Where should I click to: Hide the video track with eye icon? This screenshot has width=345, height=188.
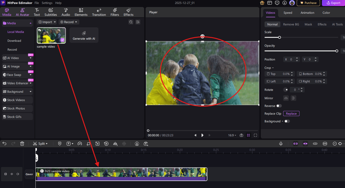pyautogui.click(x=12, y=174)
